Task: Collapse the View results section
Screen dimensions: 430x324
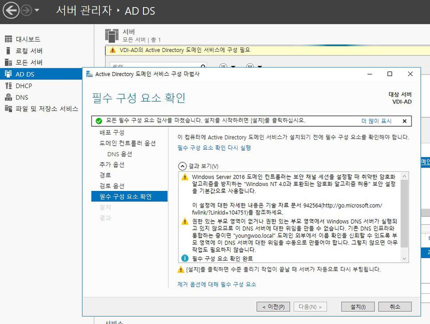Action: [x=182, y=166]
